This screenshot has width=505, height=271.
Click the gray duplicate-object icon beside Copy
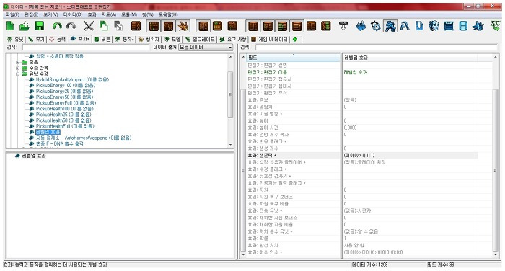coord(118,26)
